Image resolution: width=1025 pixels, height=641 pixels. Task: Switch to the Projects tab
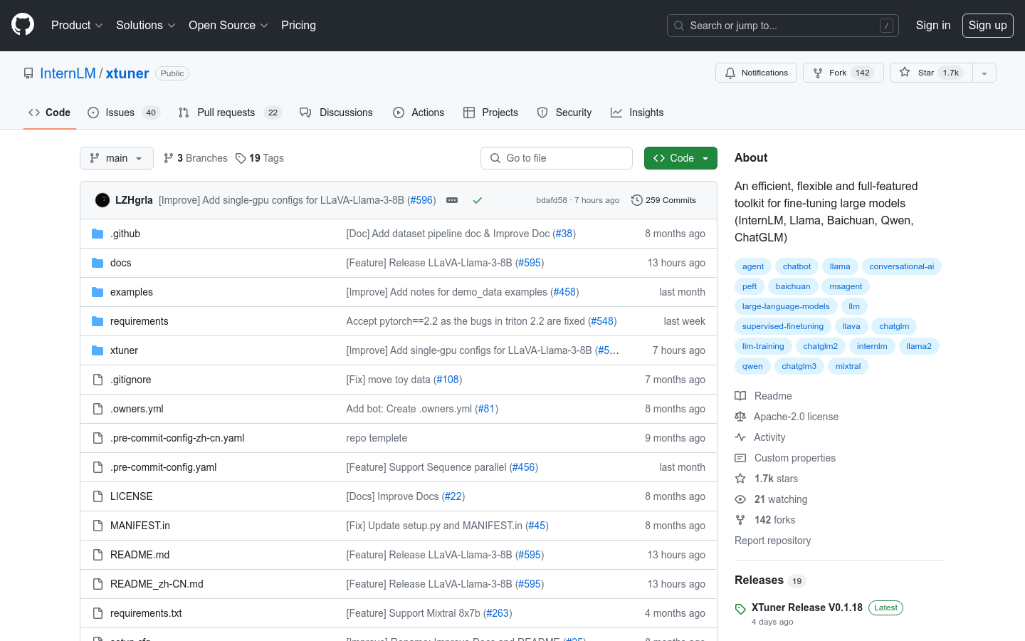[x=490, y=113]
